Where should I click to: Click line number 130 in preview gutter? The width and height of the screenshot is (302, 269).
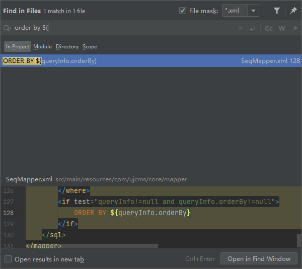tap(9, 235)
